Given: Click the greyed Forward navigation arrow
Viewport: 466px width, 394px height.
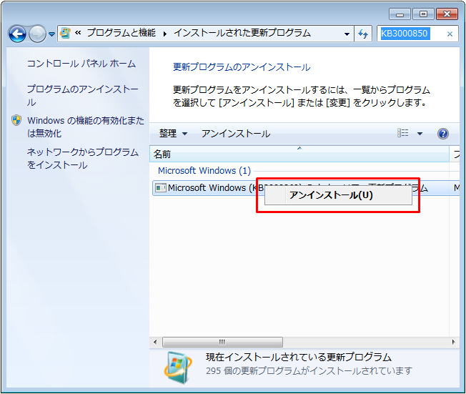Looking at the screenshot, I should 37,34.
